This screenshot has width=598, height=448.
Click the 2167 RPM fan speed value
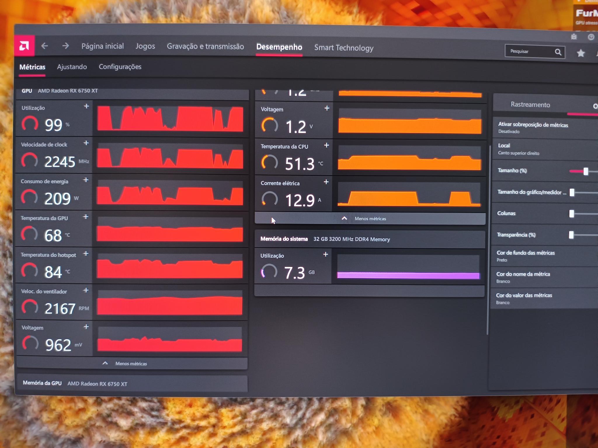(60, 309)
